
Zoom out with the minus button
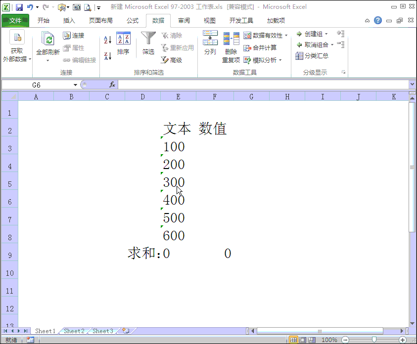(x=345, y=340)
